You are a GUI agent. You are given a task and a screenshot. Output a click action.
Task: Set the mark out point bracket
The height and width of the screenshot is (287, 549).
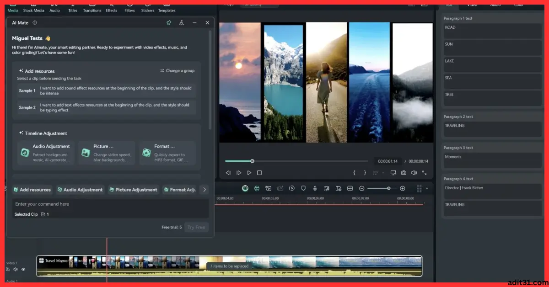pos(365,173)
